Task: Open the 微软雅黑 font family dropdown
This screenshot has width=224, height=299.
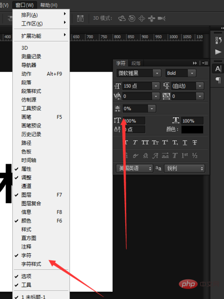Action: (x=139, y=73)
